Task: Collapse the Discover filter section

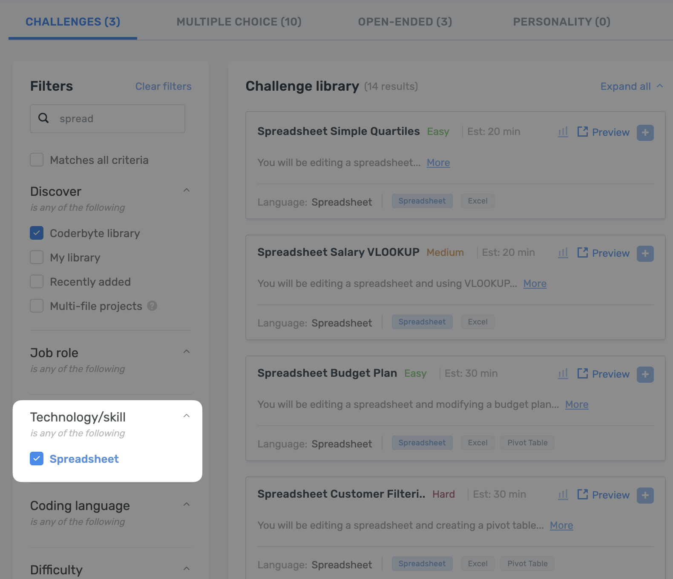Action: click(x=187, y=190)
